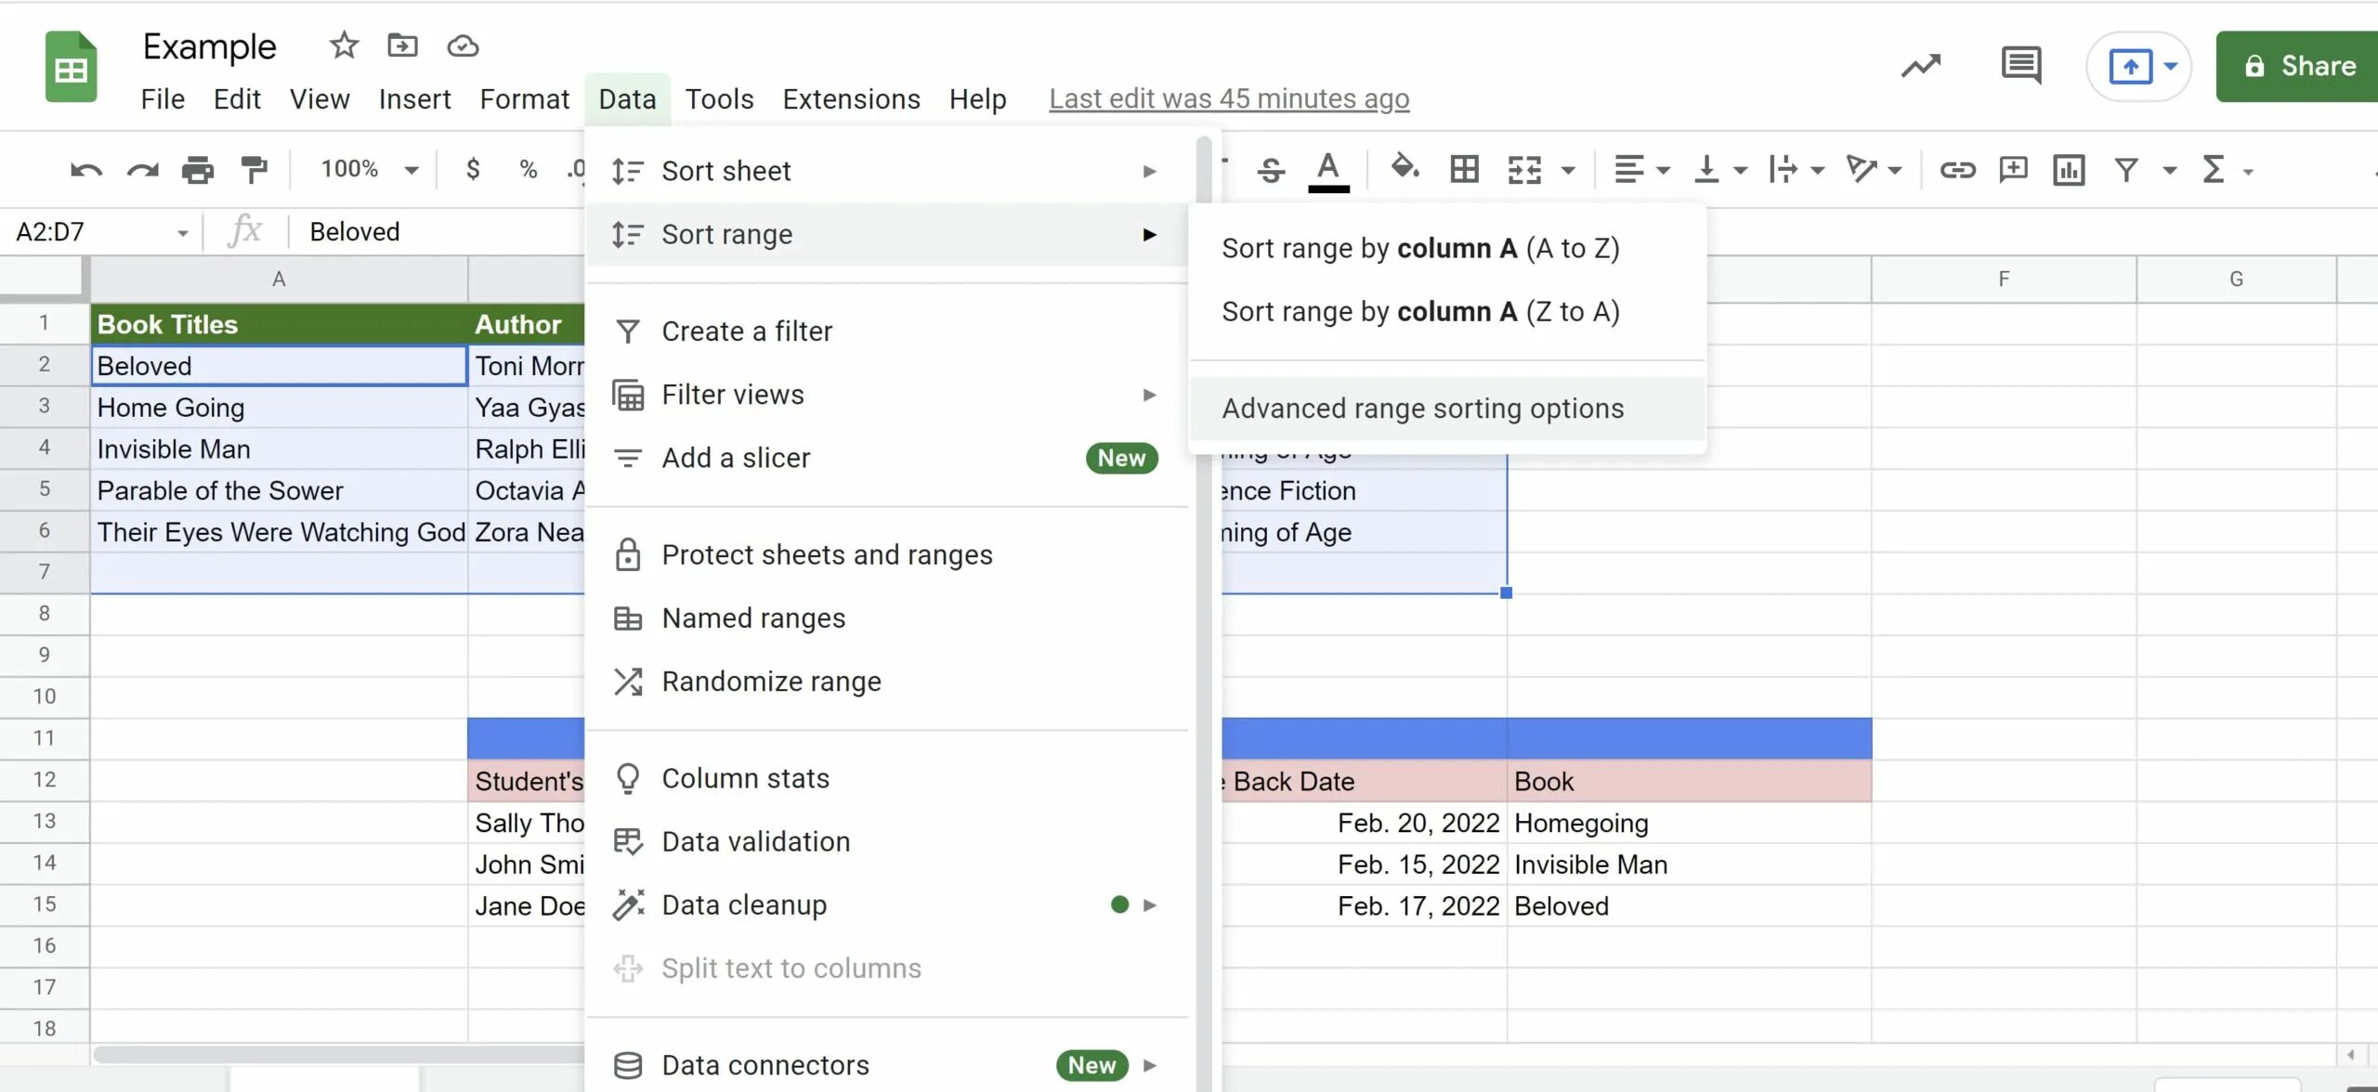Click the strikethrough formatting icon

click(1271, 168)
